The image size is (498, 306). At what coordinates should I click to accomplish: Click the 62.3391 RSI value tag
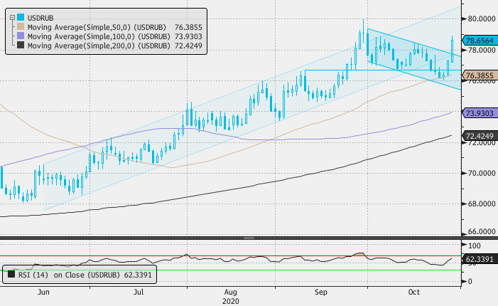tap(479, 259)
